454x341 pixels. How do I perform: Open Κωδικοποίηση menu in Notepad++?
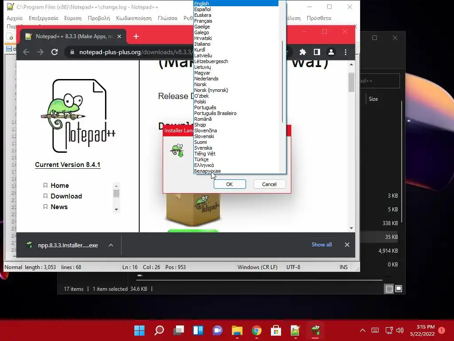click(134, 18)
